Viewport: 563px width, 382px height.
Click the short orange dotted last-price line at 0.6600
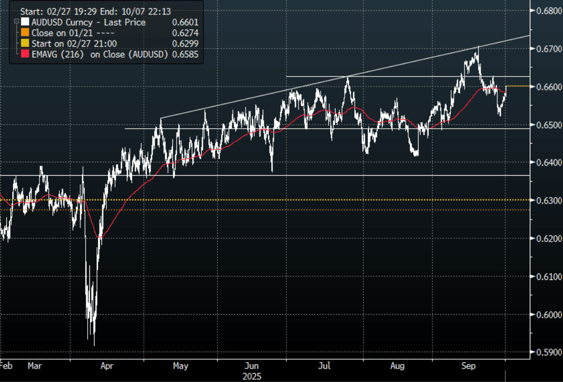pos(518,86)
